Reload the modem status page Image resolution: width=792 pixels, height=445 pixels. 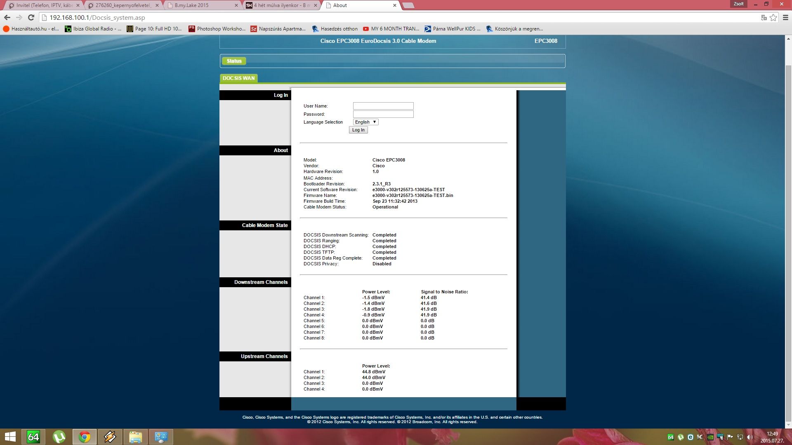coord(31,18)
